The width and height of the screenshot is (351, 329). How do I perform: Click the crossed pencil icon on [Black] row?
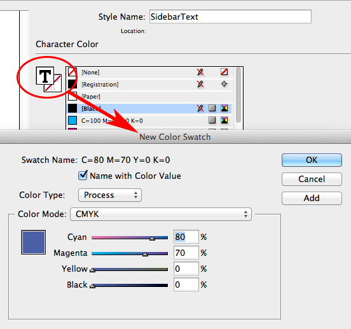(x=200, y=108)
